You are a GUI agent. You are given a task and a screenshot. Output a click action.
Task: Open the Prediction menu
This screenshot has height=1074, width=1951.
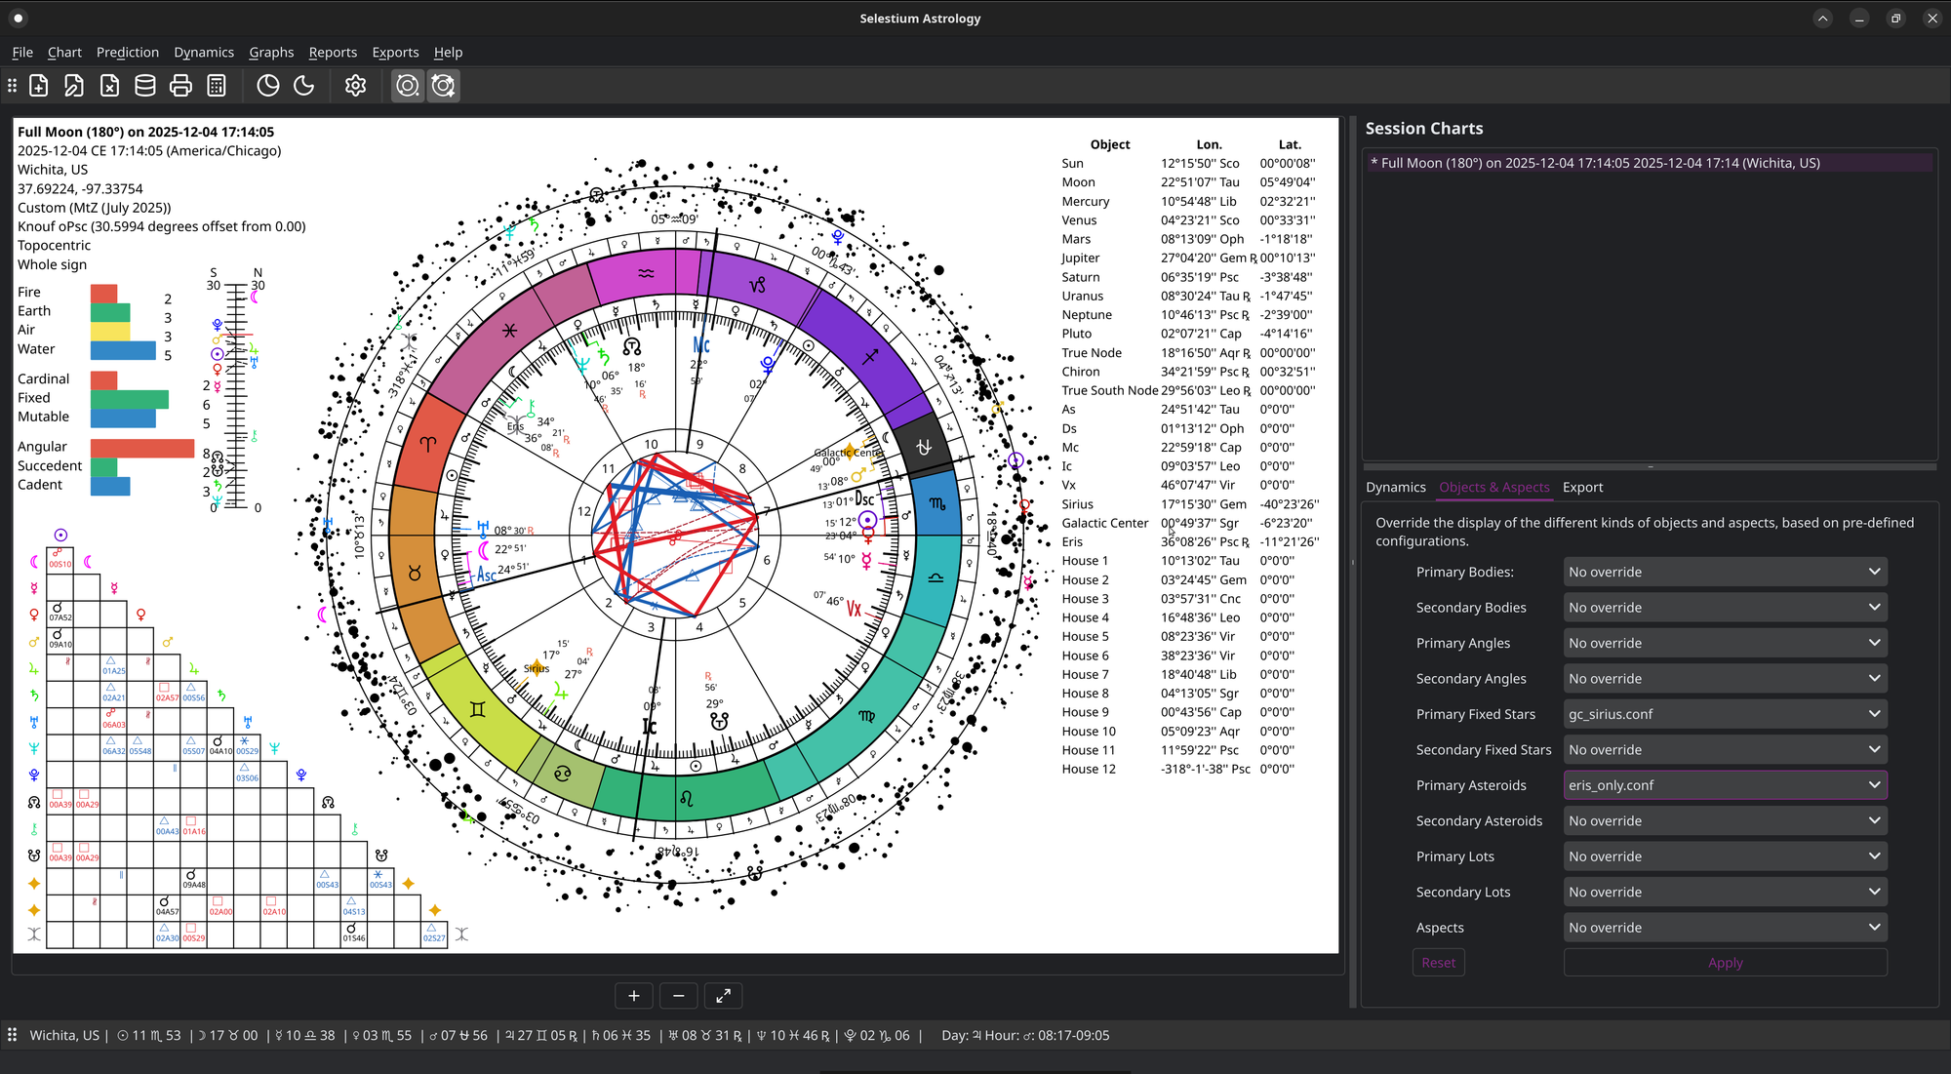(127, 53)
